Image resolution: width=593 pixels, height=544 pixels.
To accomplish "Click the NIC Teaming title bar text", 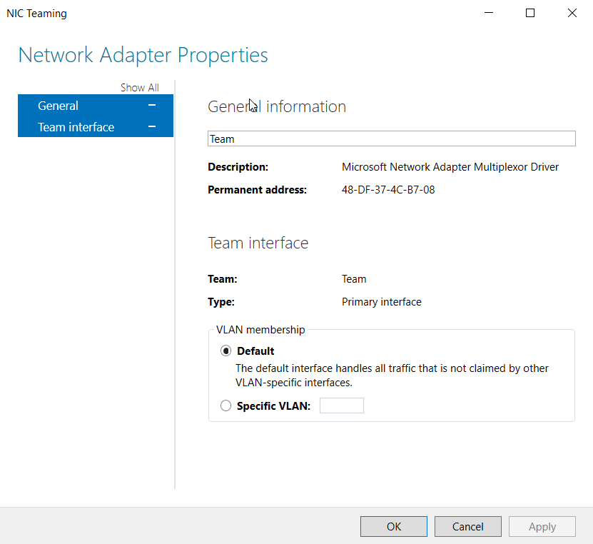I will tap(36, 13).
